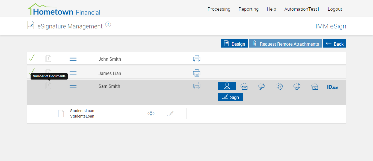Click the info icon beside eSignature Management
Viewport: 373px width, 161px height.
108,25
